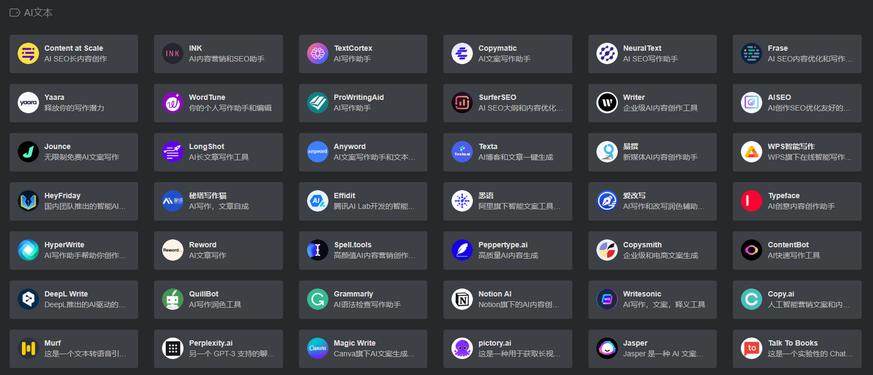Click the AI文本 tag icon

pyautogui.click(x=15, y=12)
